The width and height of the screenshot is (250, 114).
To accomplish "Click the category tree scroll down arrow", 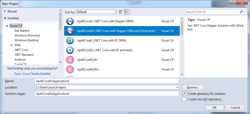I will (x=60, y=62).
